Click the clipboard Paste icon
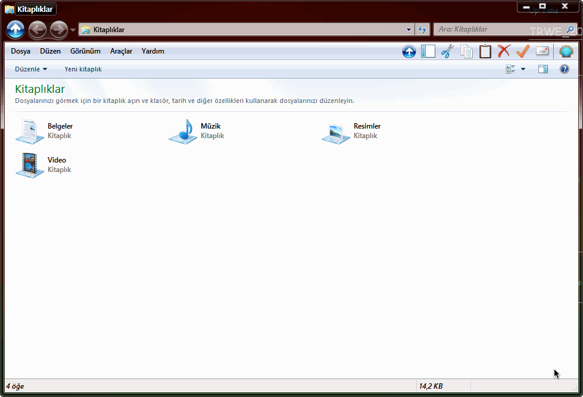Image resolution: width=583 pixels, height=397 pixels. tap(485, 51)
